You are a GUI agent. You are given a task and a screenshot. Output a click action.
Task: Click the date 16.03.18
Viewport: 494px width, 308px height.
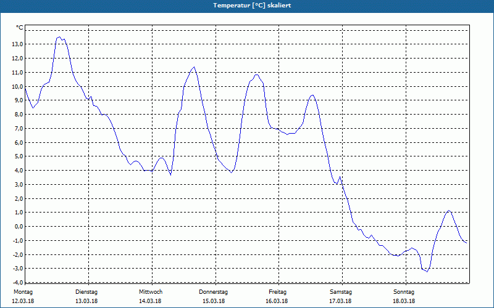coord(277,301)
